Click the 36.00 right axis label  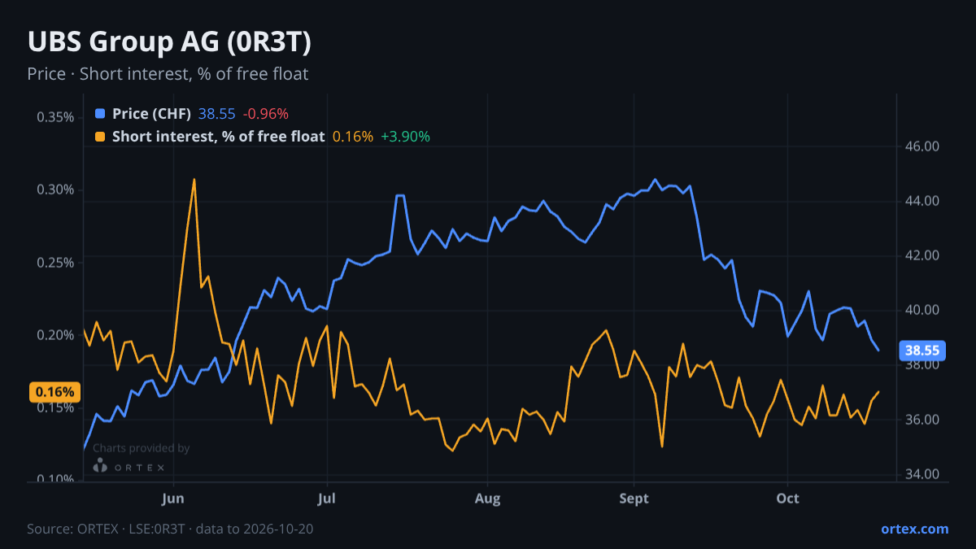coord(922,420)
